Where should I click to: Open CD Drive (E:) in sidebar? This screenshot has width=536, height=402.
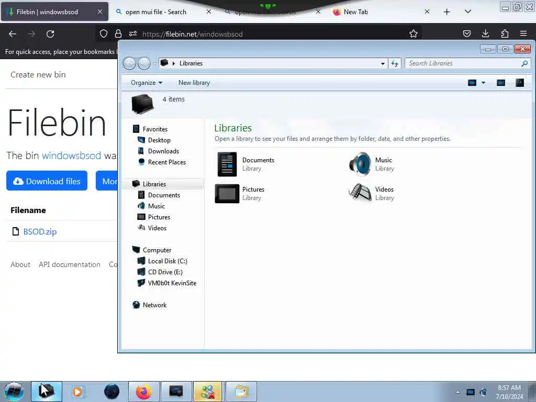(x=165, y=272)
